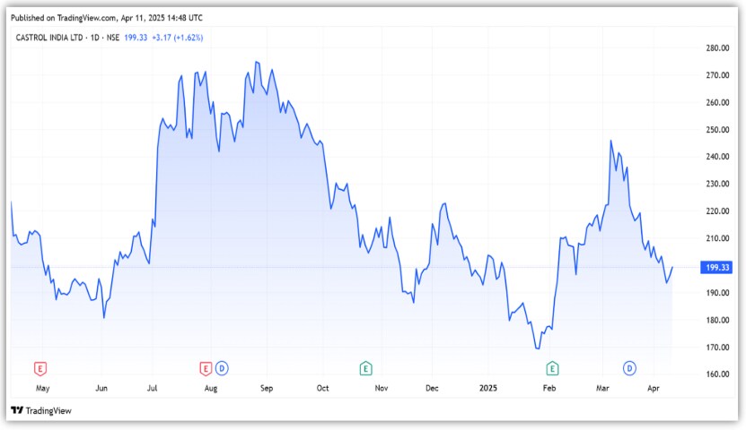Click the Nov label on time axis
The height and width of the screenshot is (430, 746).
pyautogui.click(x=382, y=388)
